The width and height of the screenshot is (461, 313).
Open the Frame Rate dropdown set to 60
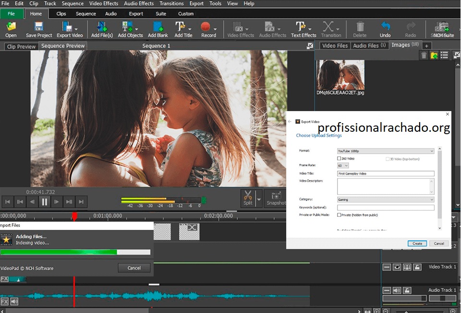click(343, 165)
